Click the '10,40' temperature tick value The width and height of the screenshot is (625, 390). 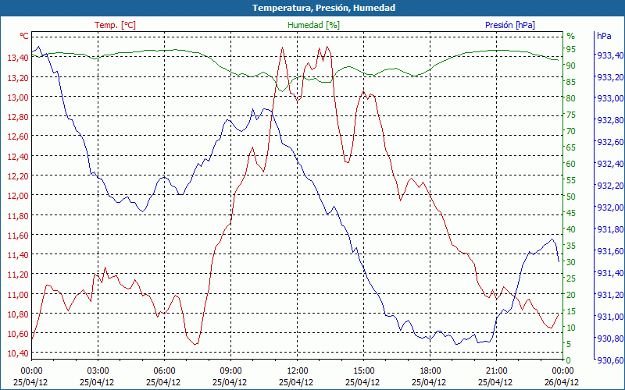point(17,353)
